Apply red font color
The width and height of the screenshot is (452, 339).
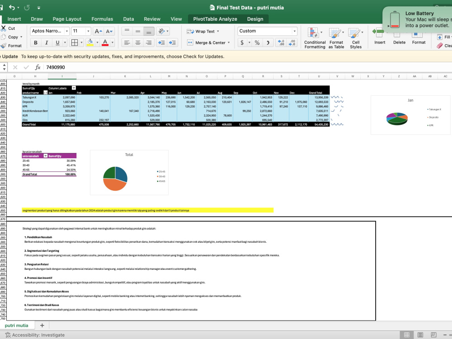(x=105, y=42)
